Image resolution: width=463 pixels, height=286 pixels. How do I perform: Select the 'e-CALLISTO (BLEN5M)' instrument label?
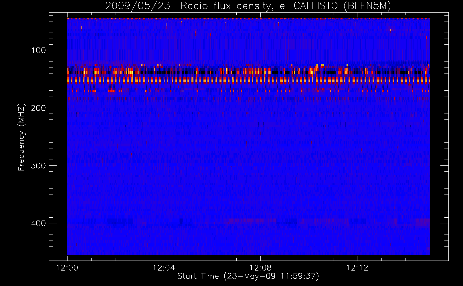click(x=335, y=6)
